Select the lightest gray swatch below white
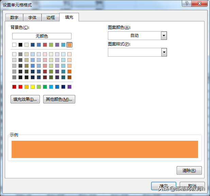Viewport: 210px width, 196px height. pos(14,54)
